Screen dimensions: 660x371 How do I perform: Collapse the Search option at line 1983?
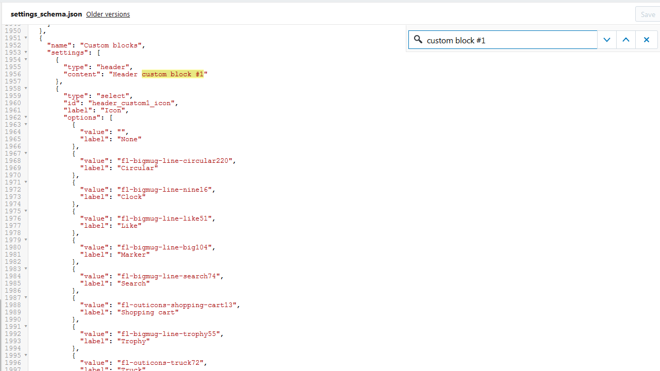point(26,268)
